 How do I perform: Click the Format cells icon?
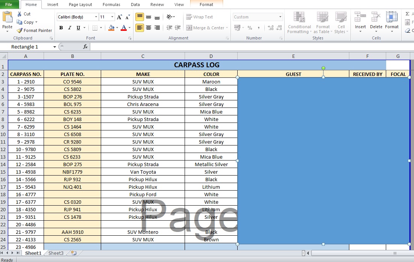click(x=391, y=17)
